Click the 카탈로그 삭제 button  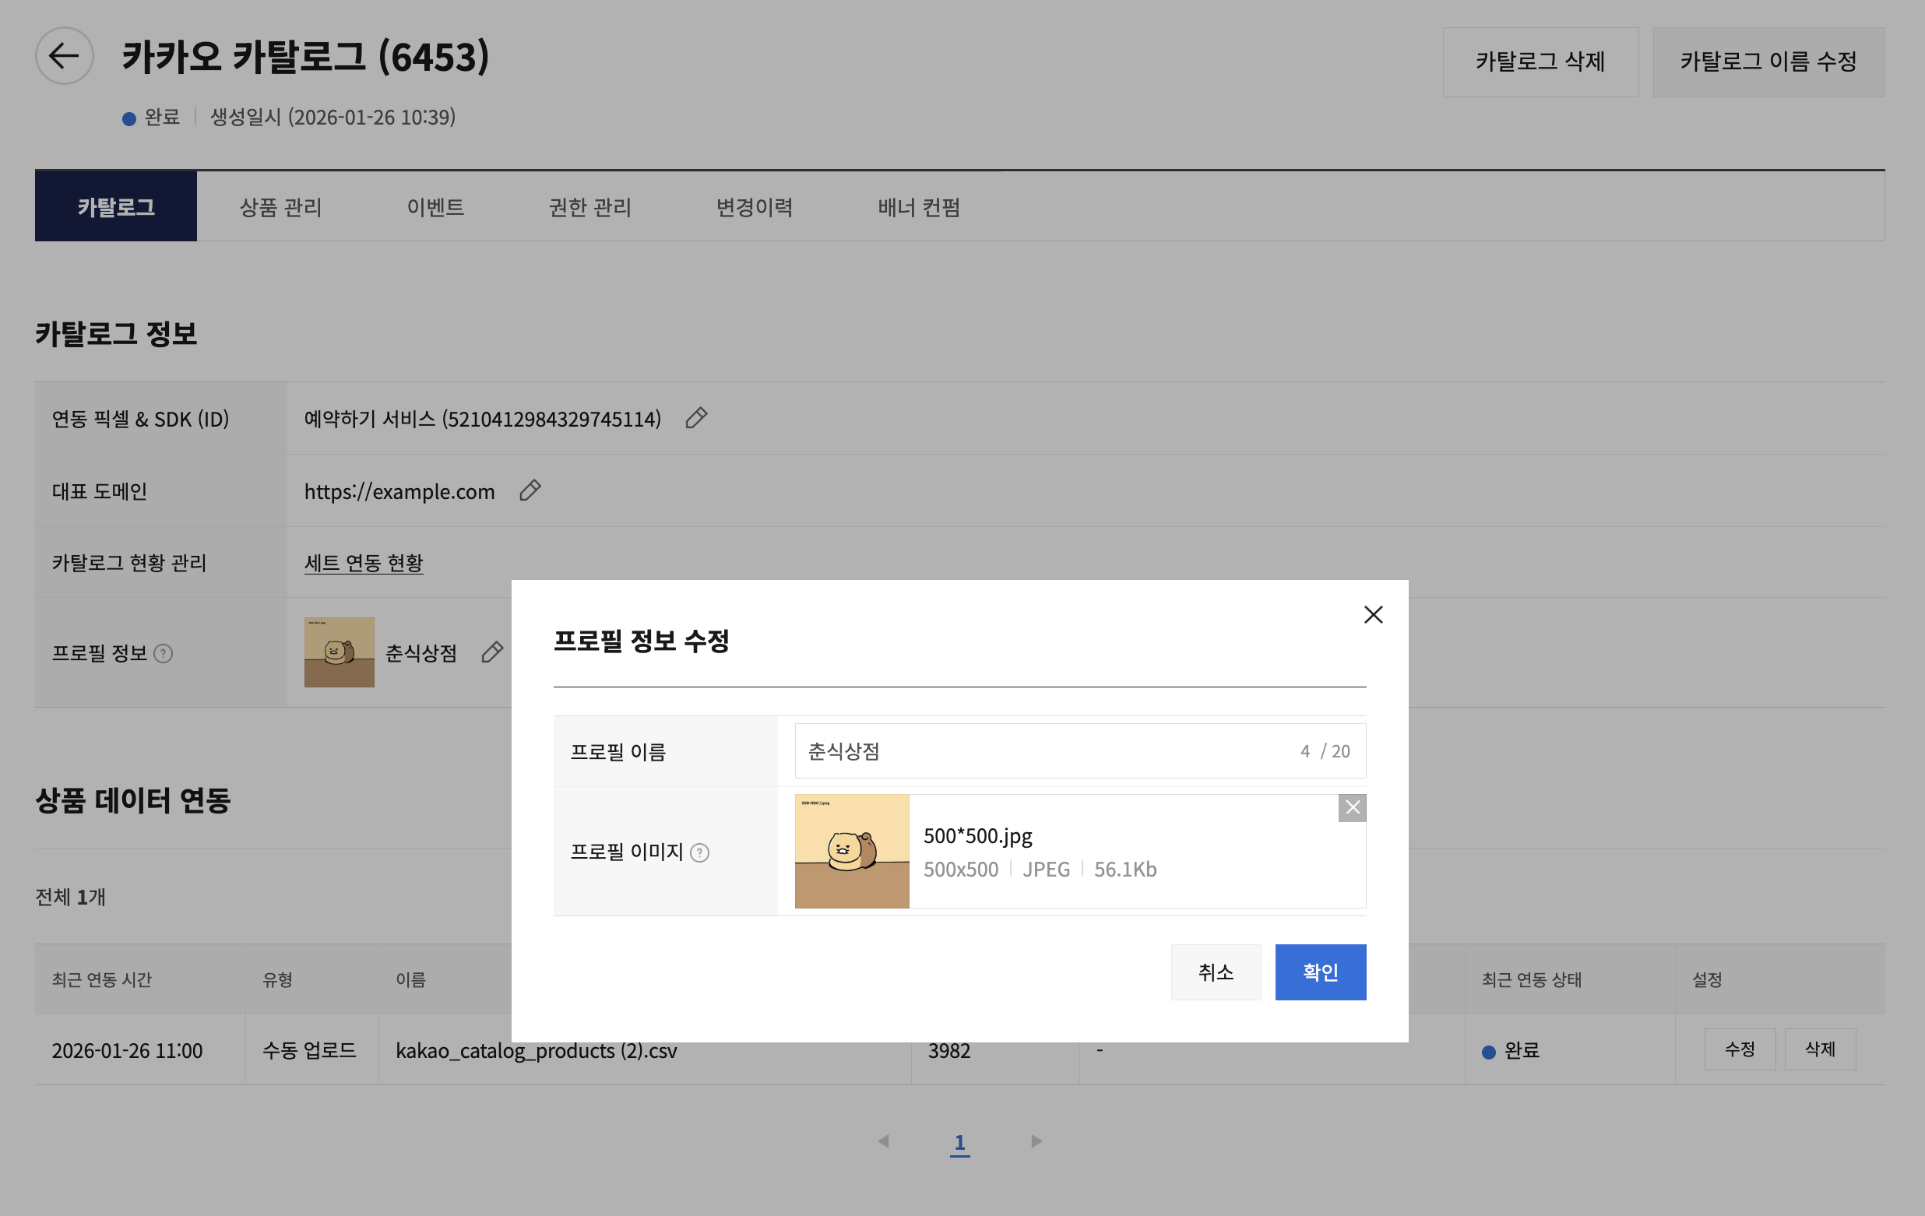1540,62
